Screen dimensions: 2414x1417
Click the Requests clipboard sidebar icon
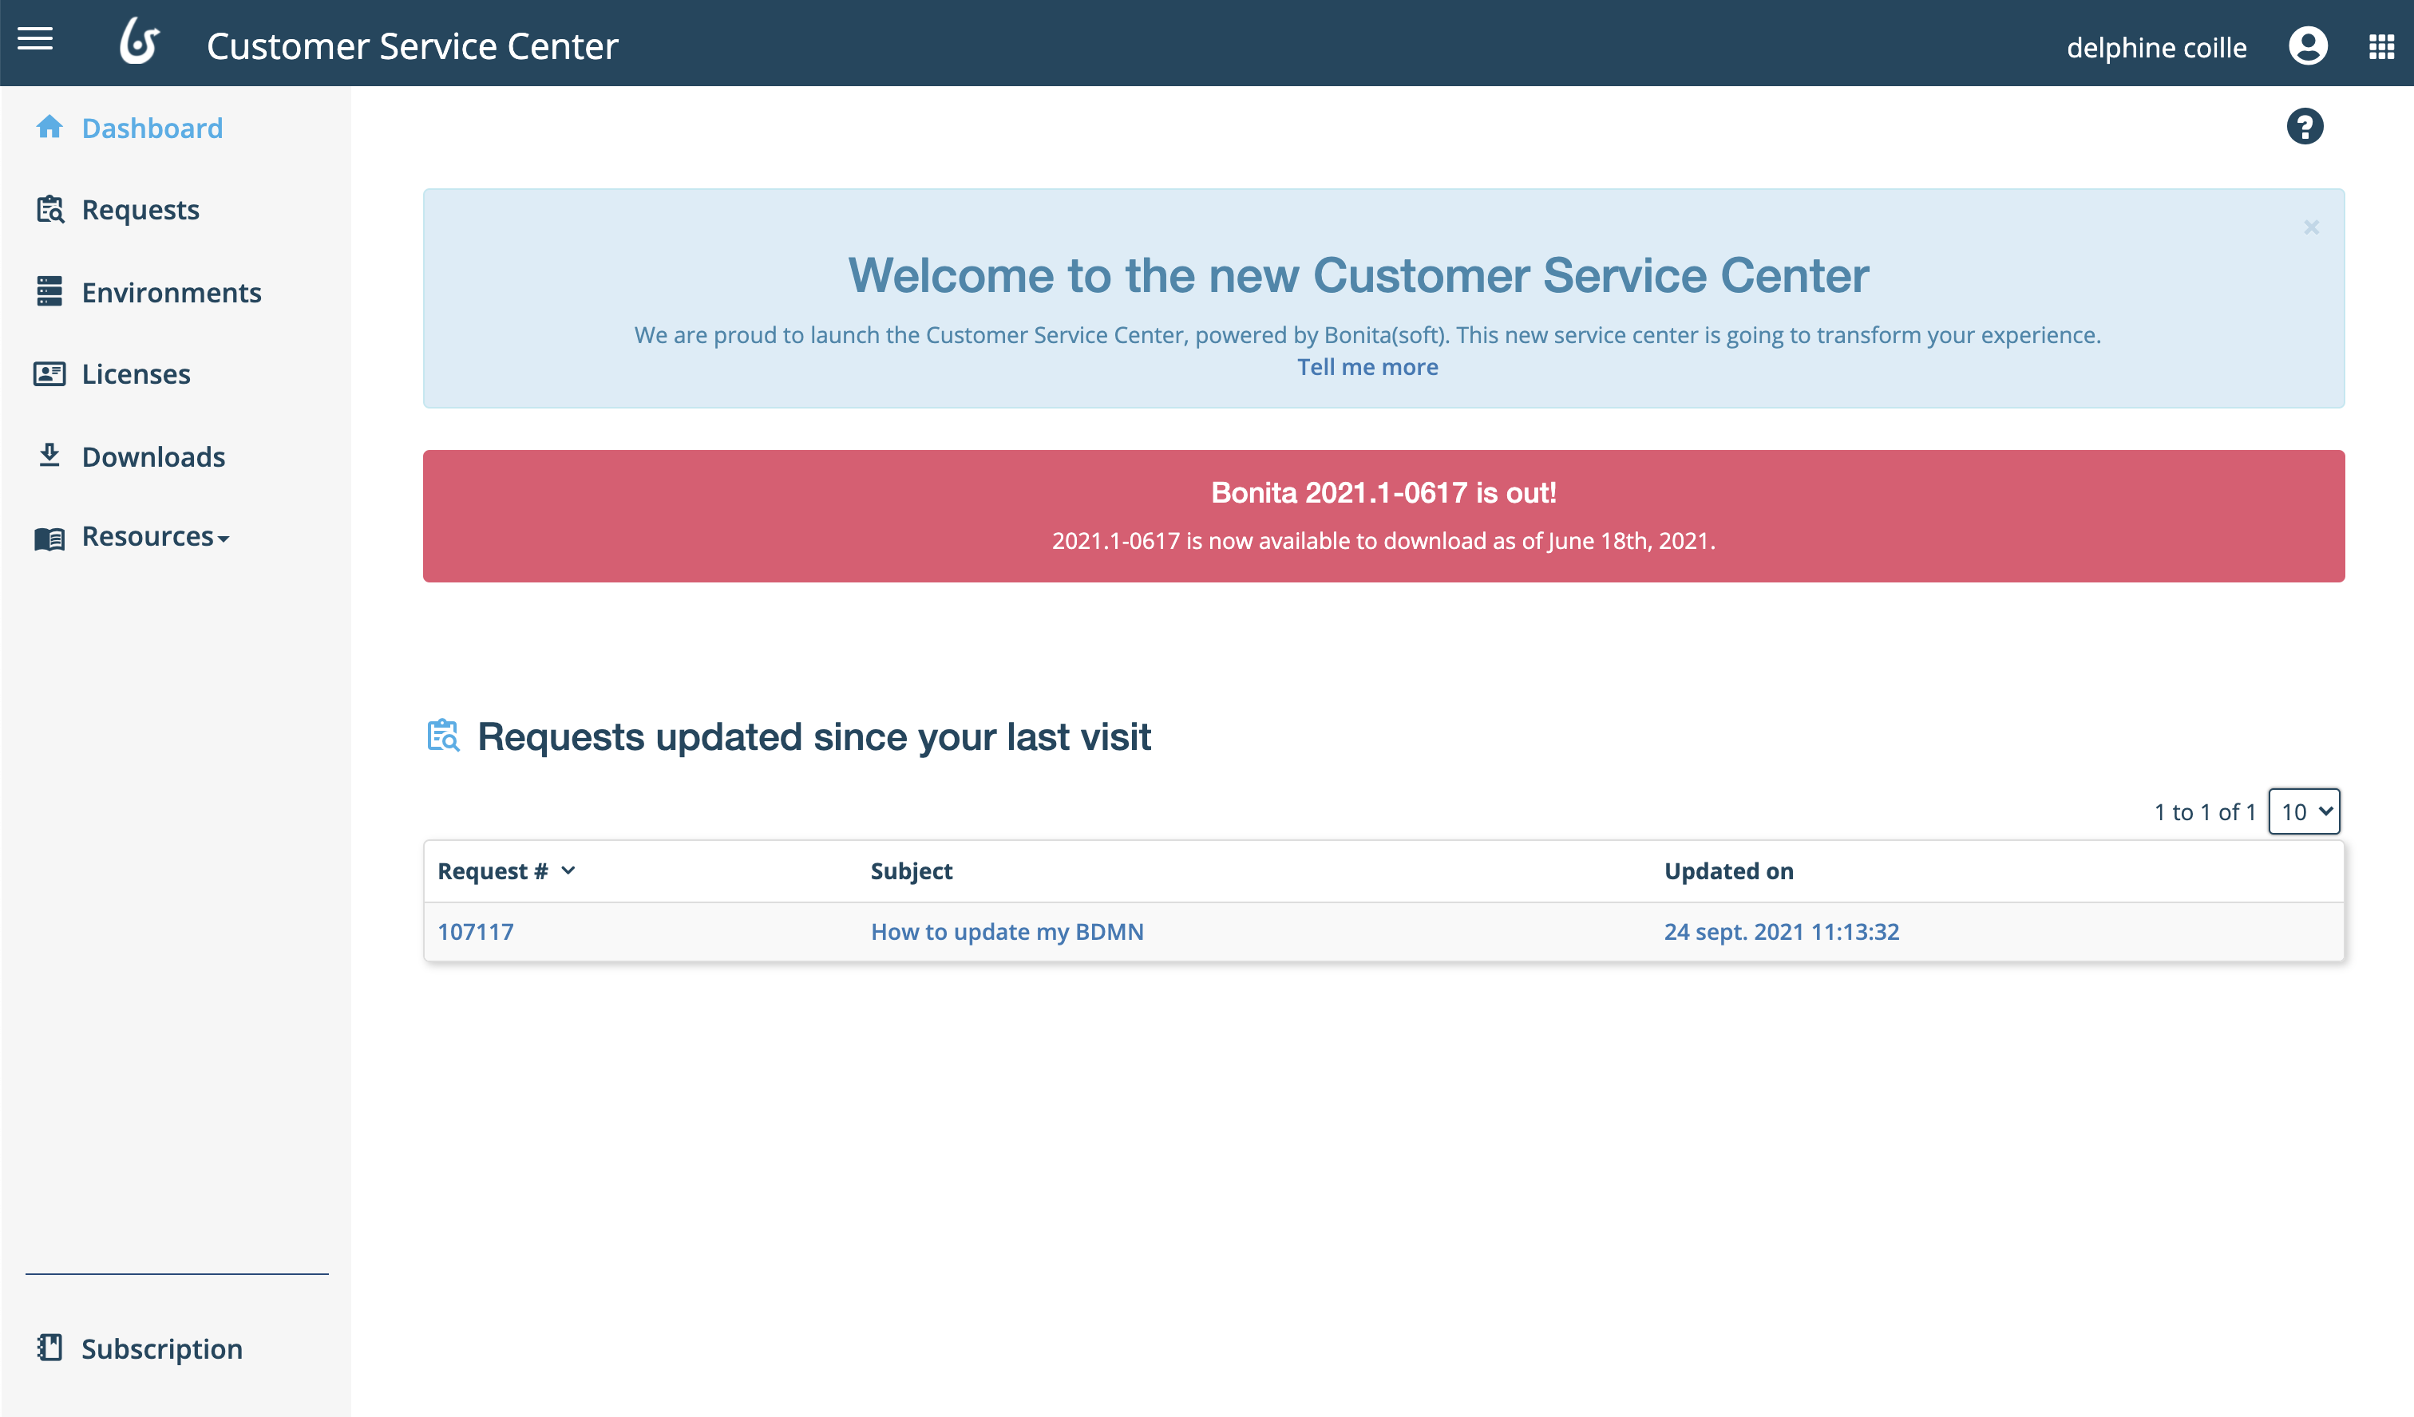tap(49, 209)
